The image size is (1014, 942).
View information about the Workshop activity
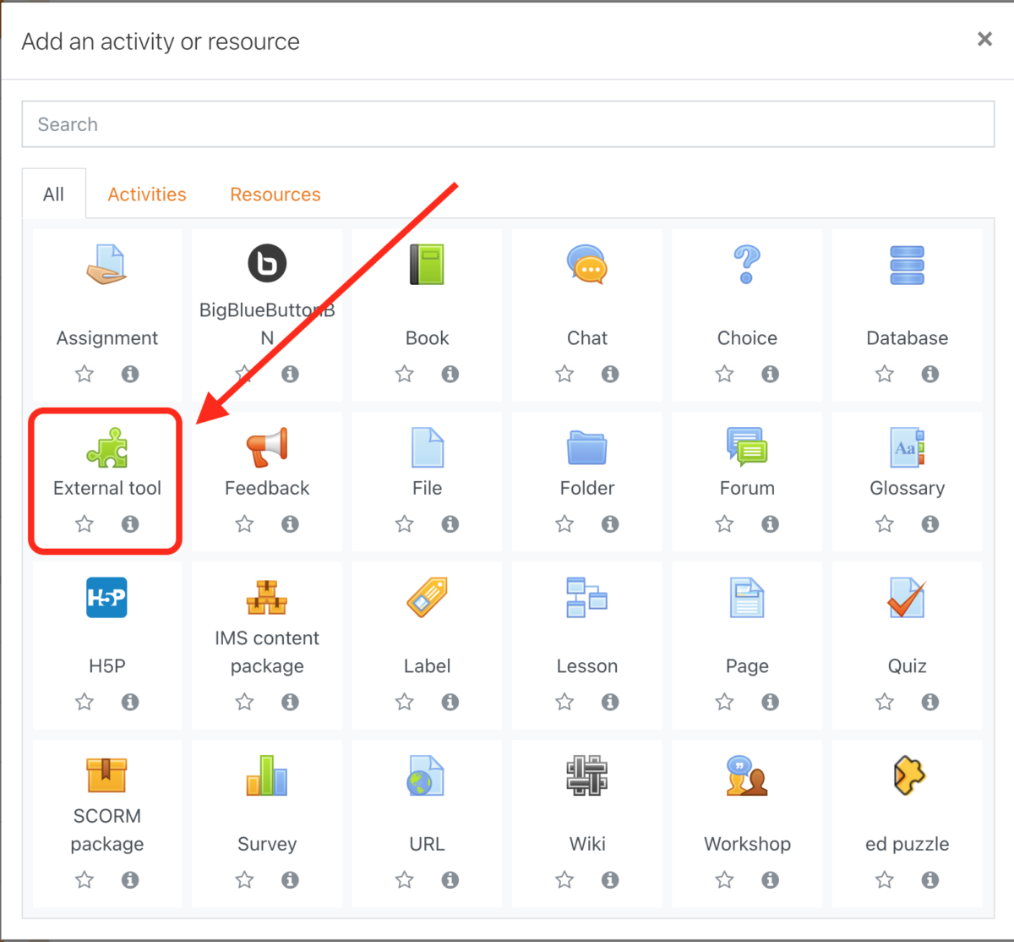770,879
